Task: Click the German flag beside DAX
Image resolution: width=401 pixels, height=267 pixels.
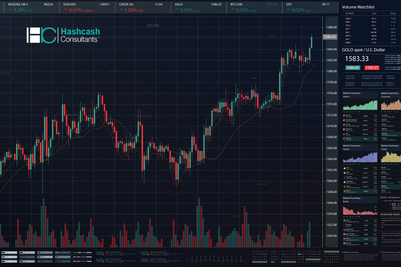Action: coord(344,133)
